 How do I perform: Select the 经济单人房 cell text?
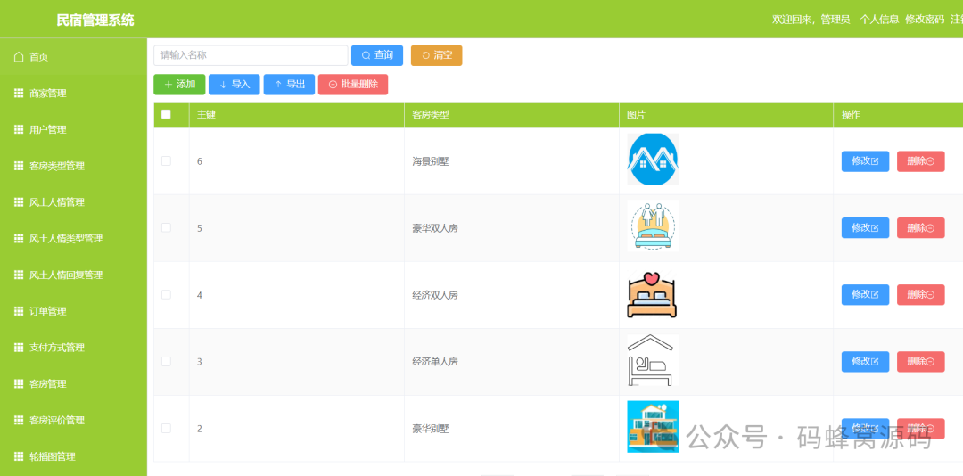pyautogui.click(x=435, y=361)
